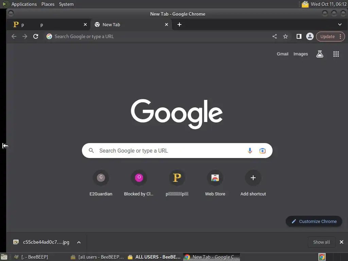Screen dimensions: 348x261
Task: Open a new browser tab
Action: tap(179, 24)
